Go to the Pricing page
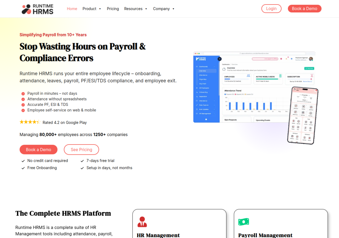This screenshot has height=238, width=339. pyautogui.click(x=113, y=9)
